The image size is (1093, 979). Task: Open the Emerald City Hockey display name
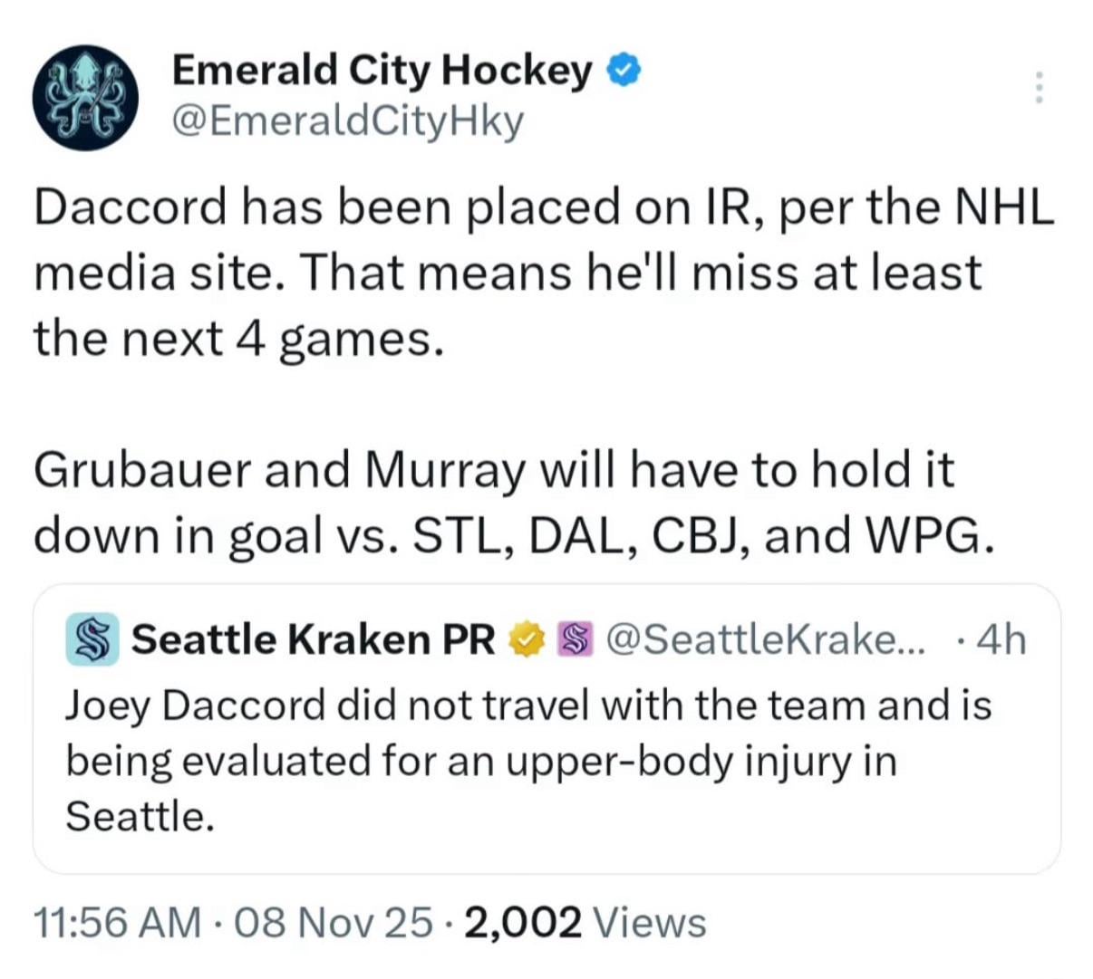381,70
